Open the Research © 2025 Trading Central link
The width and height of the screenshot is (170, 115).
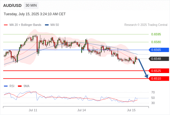coord(146,25)
